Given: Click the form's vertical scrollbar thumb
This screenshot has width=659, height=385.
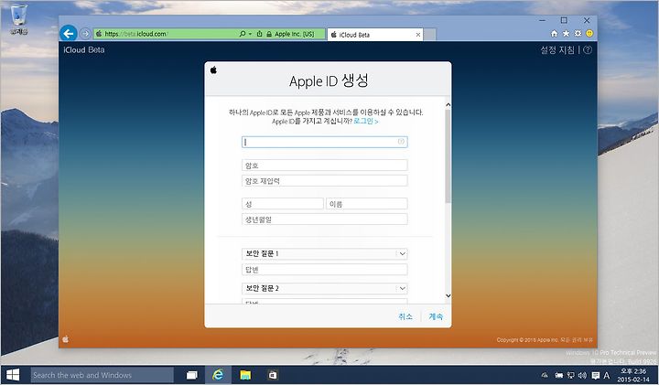Looking at the screenshot, I should pyautogui.click(x=448, y=156).
